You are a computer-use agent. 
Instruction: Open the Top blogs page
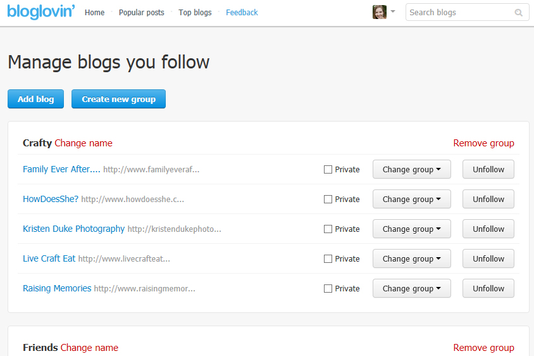pos(195,13)
